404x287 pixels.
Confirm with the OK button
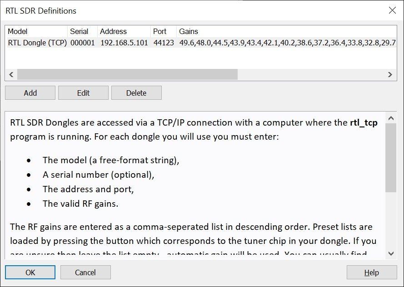pos(30,272)
